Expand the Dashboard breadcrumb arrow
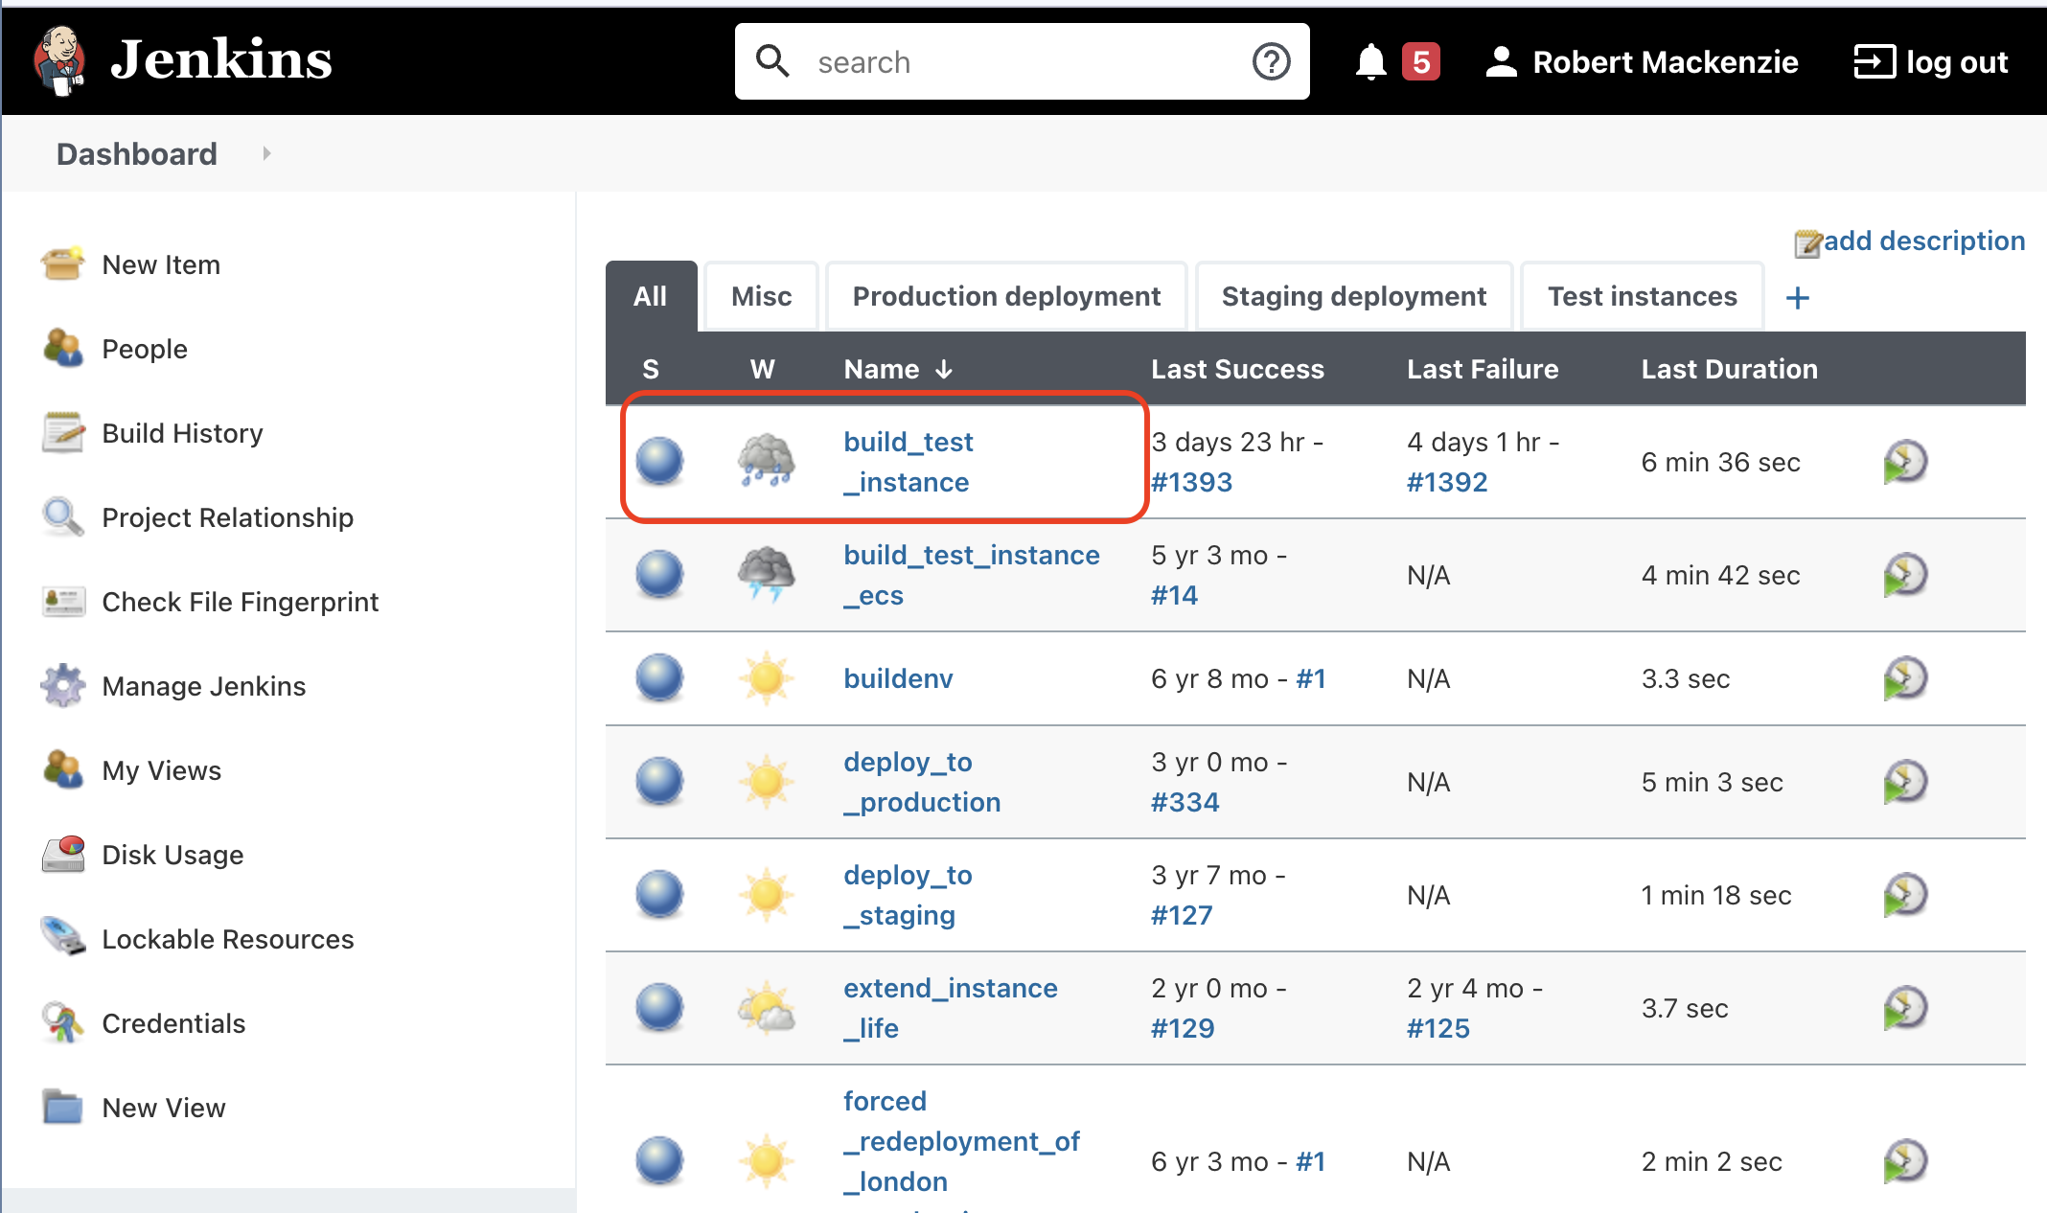 point(266,153)
